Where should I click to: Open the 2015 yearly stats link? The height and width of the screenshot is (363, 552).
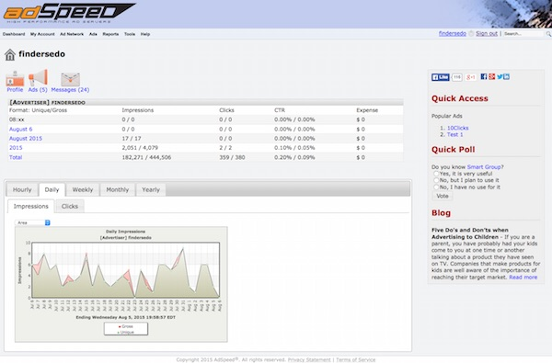tap(16, 148)
